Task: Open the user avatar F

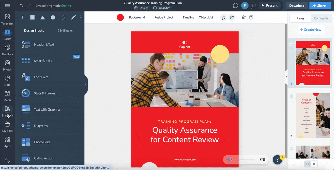Action: point(245,6)
